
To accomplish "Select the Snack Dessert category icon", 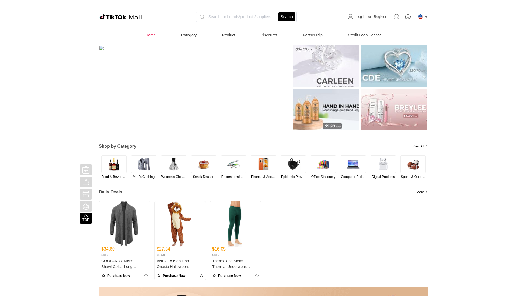I will tap(204, 164).
